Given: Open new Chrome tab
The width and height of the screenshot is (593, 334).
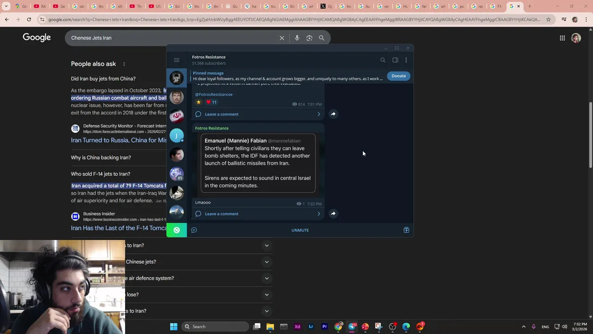Looking at the screenshot, I should tap(530, 6).
